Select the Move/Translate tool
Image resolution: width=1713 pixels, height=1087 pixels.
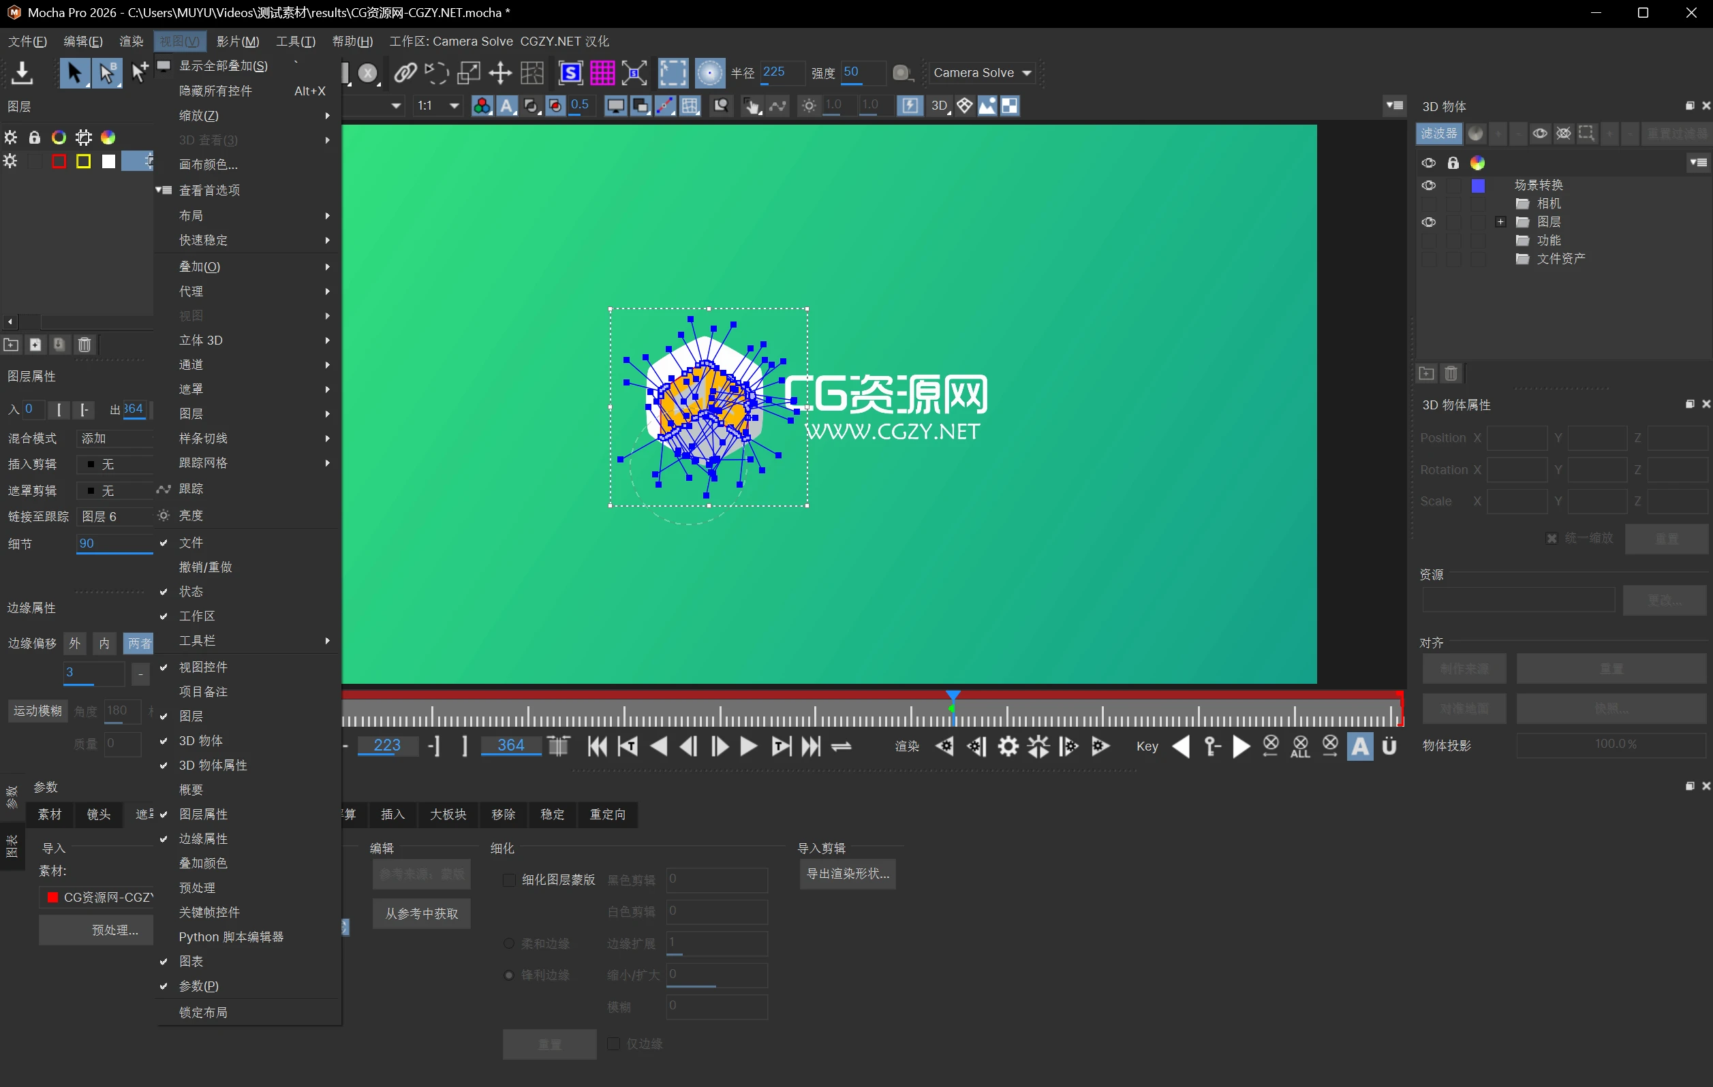pyautogui.click(x=500, y=74)
